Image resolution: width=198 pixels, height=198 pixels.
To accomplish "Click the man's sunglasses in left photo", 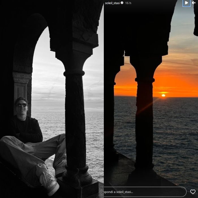I will (x=21, y=105).
